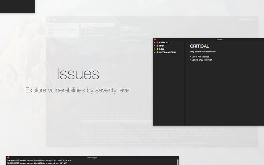
Task: Select the HIGH severity label
Action: pos(162,46)
